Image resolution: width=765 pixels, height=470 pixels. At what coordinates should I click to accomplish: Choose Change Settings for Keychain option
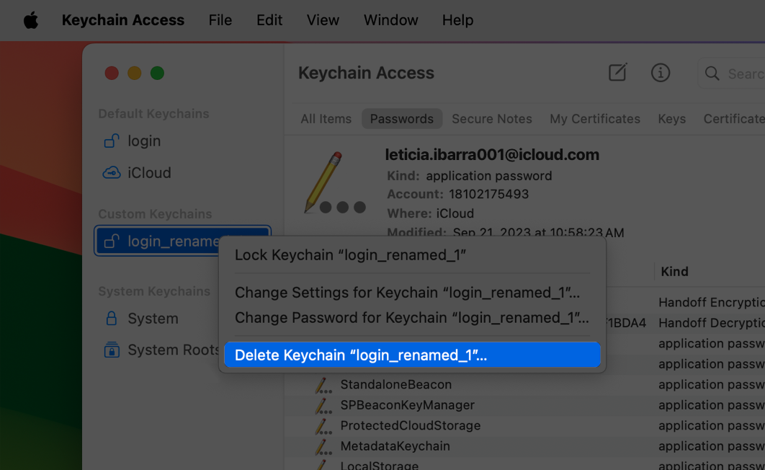click(407, 293)
